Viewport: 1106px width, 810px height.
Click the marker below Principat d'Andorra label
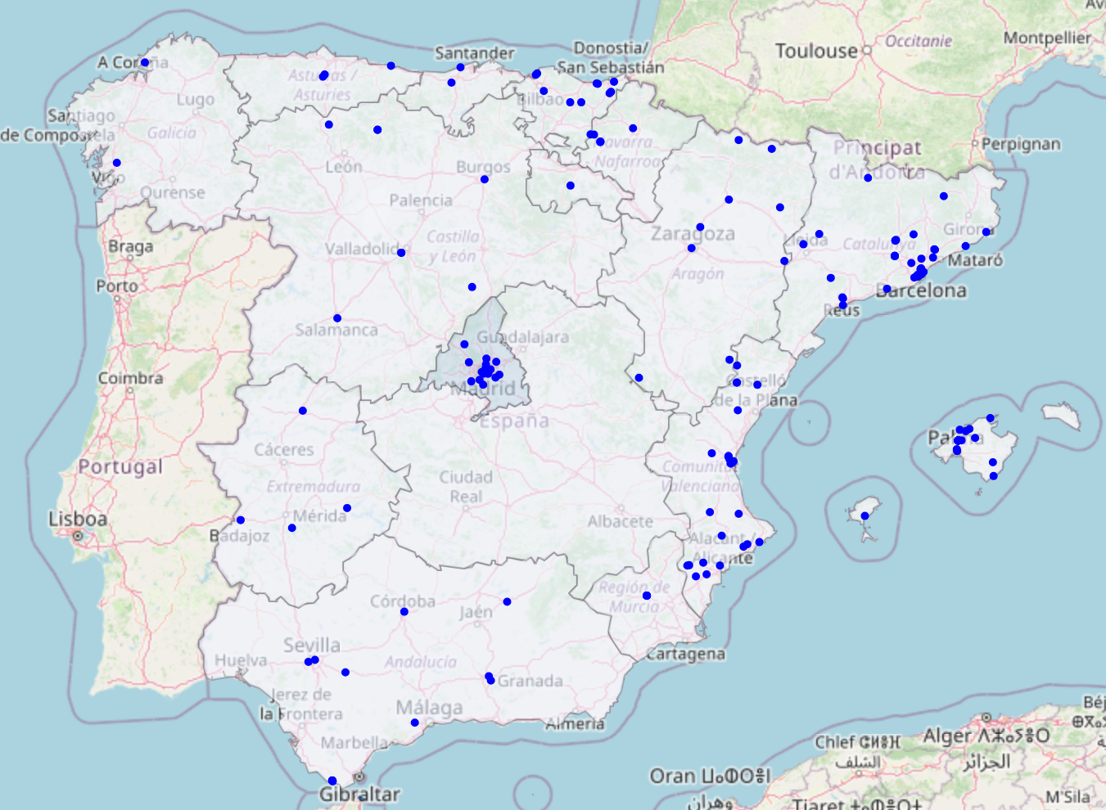coord(868,178)
